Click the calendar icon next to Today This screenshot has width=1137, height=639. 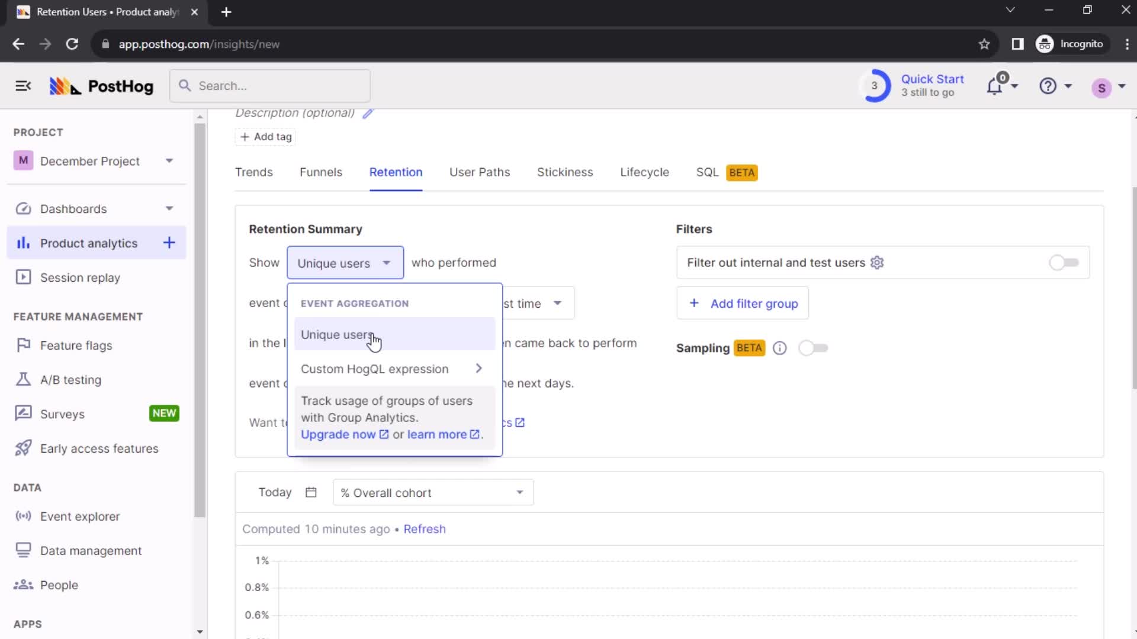coord(311,492)
